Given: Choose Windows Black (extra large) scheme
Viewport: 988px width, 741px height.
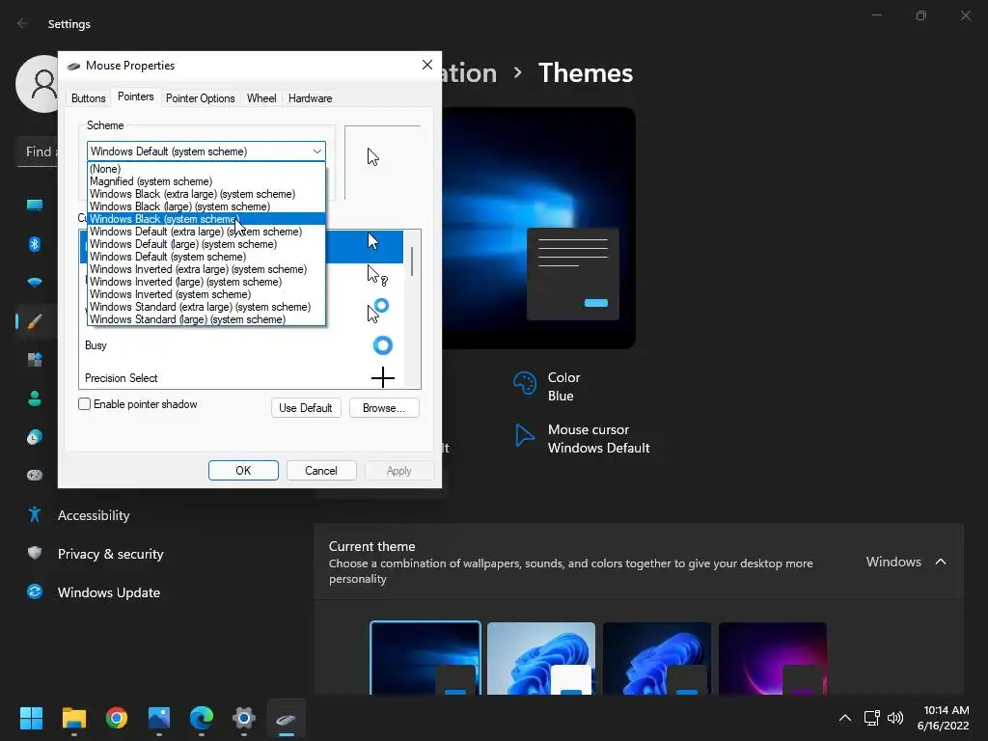Looking at the screenshot, I should click(x=206, y=194).
